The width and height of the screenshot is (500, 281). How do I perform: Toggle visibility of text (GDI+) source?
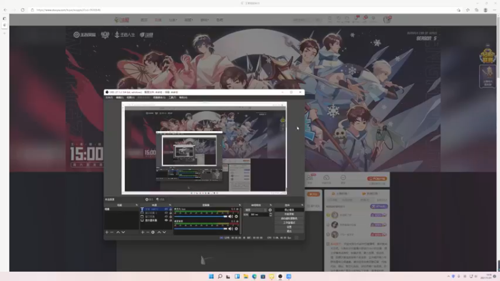(x=166, y=209)
